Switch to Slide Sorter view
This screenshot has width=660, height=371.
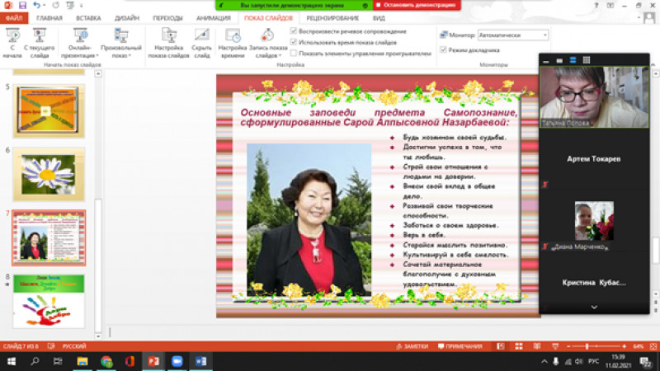coord(519,346)
